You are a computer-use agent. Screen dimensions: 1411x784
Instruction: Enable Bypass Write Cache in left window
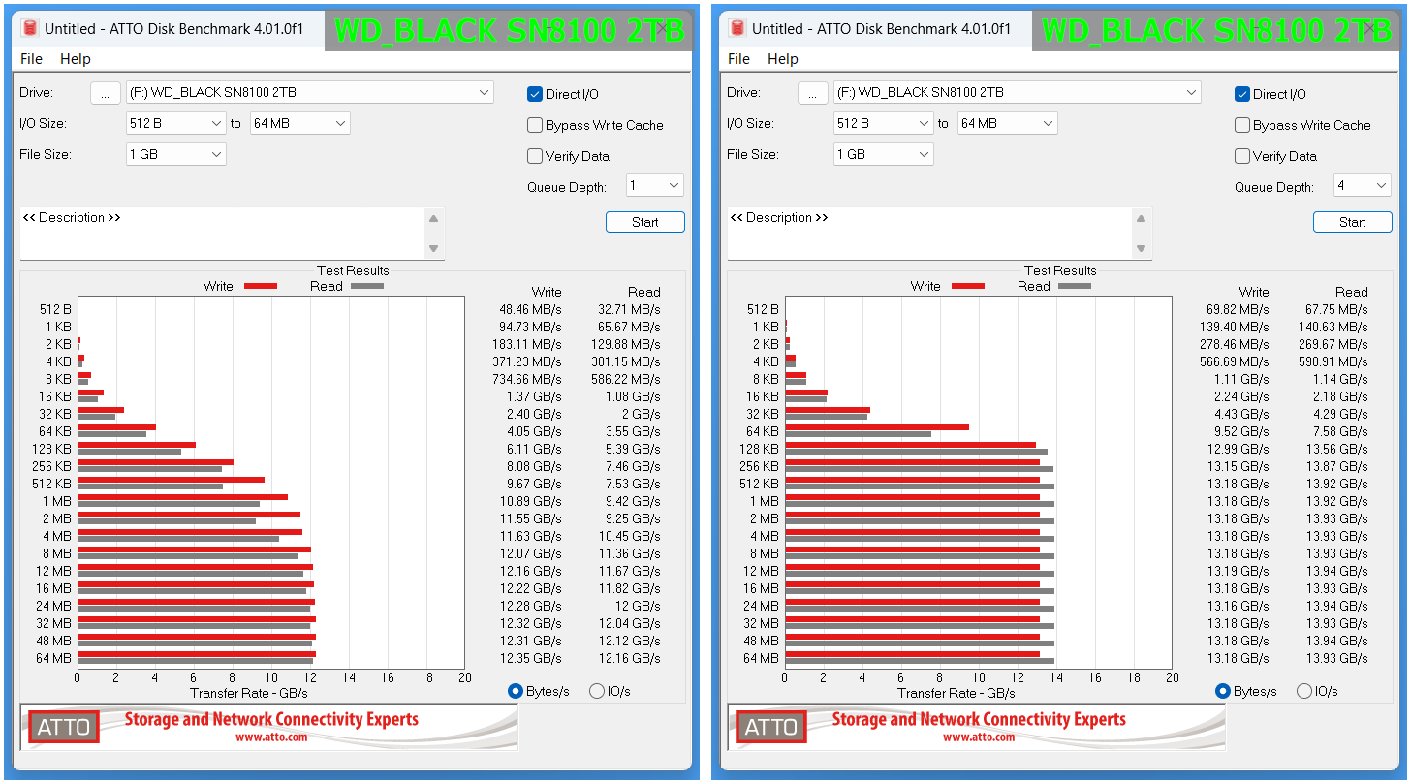[534, 125]
